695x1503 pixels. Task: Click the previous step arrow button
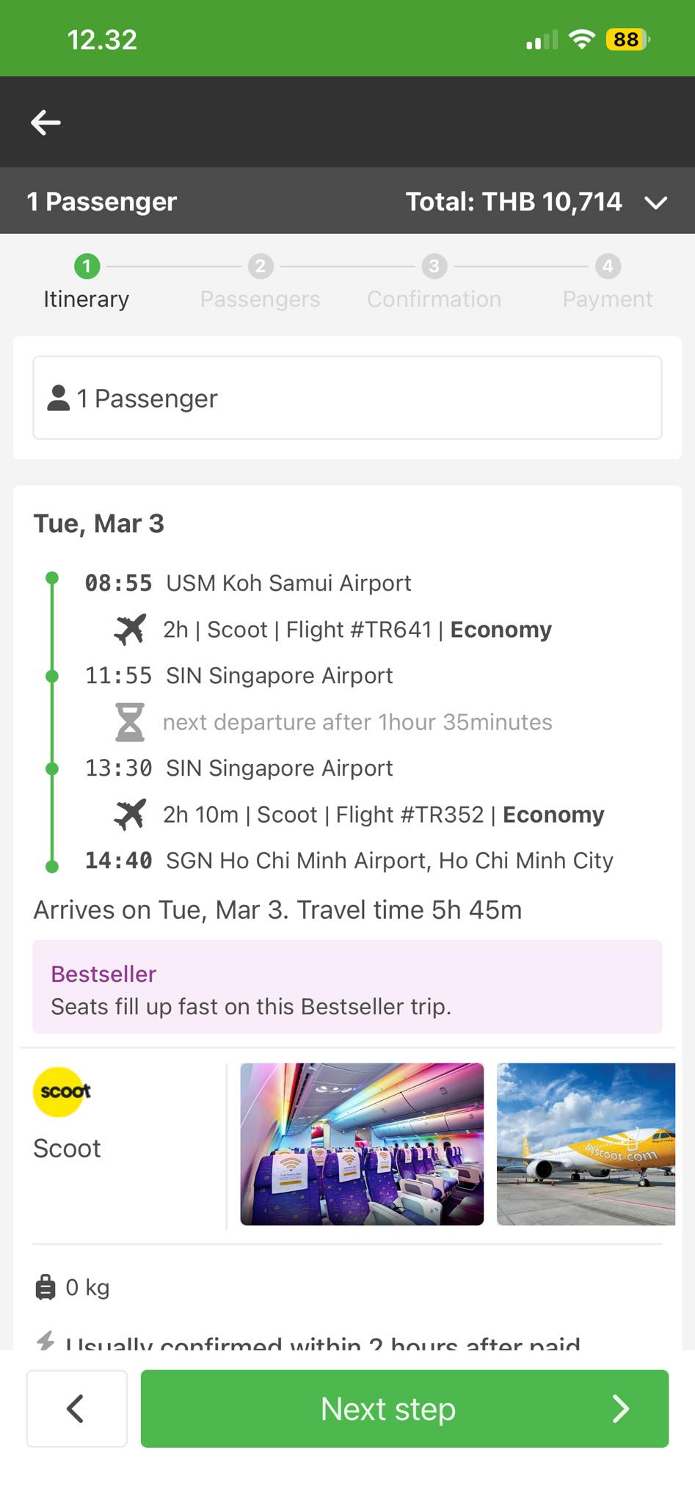(x=77, y=1408)
